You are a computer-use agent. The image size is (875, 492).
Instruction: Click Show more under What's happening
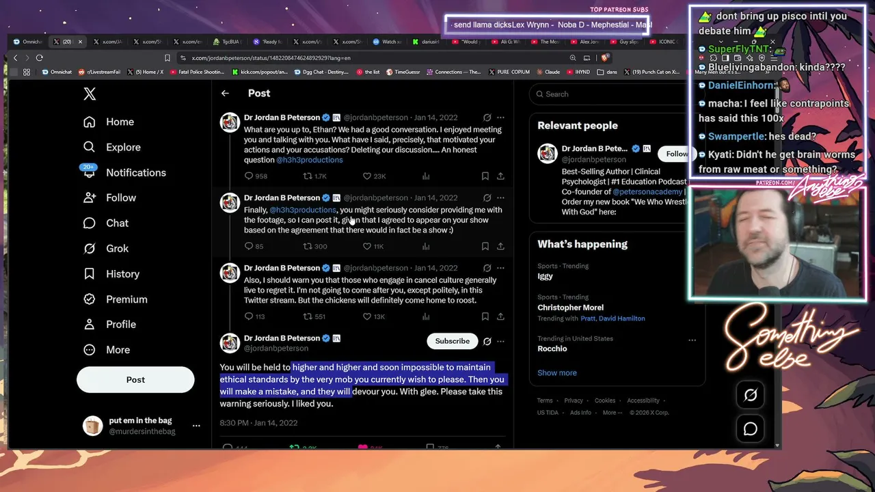(x=557, y=372)
